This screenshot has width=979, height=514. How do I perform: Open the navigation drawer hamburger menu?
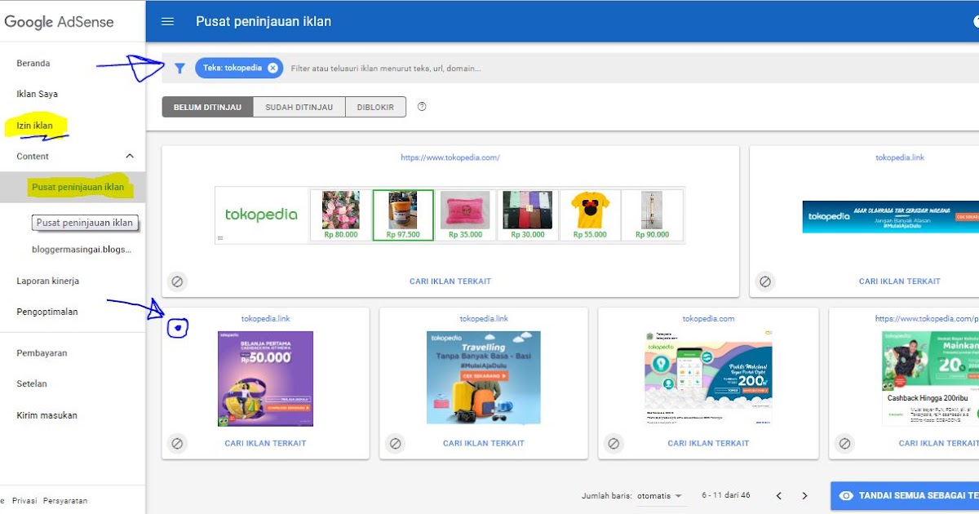pyautogui.click(x=168, y=21)
